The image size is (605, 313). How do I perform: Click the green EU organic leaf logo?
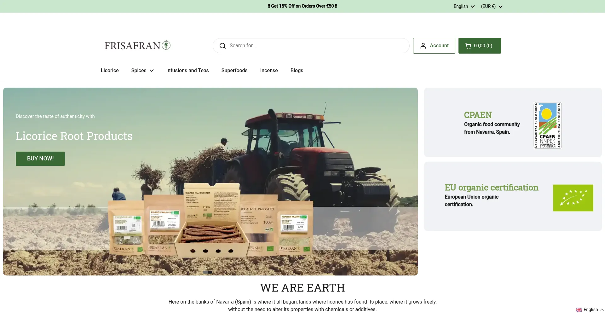click(x=573, y=198)
